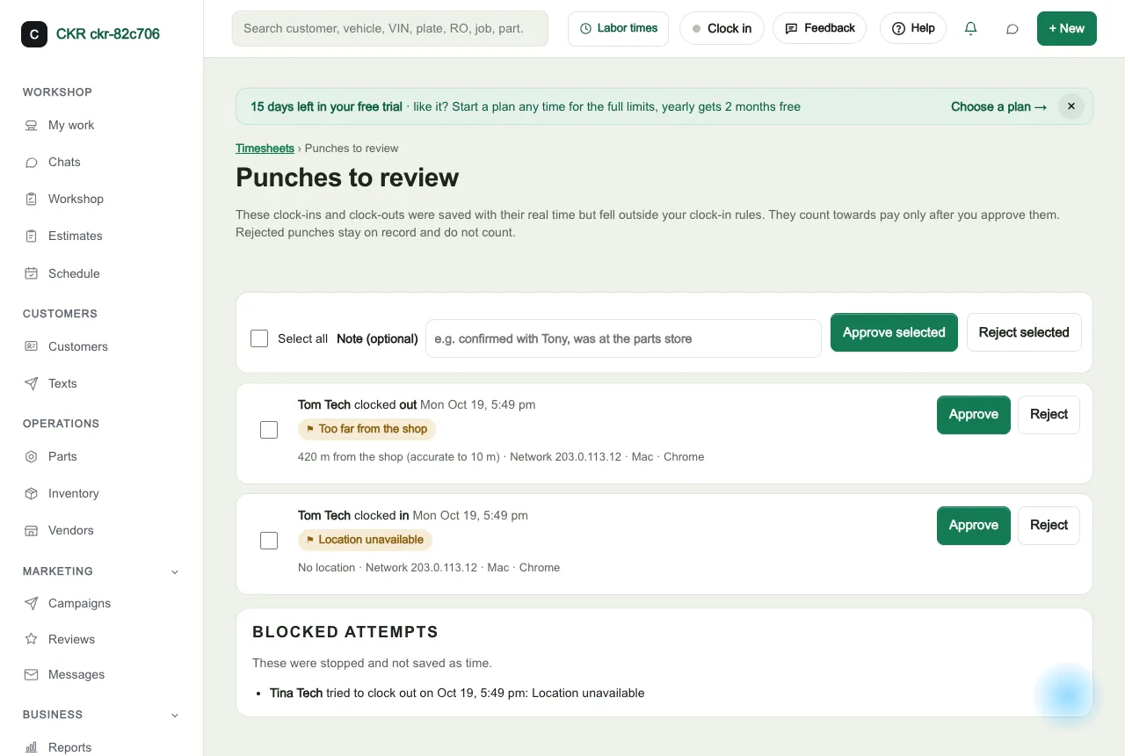The image size is (1125, 756).
Task: Dismiss the free trial banner
Action: [1071, 106]
